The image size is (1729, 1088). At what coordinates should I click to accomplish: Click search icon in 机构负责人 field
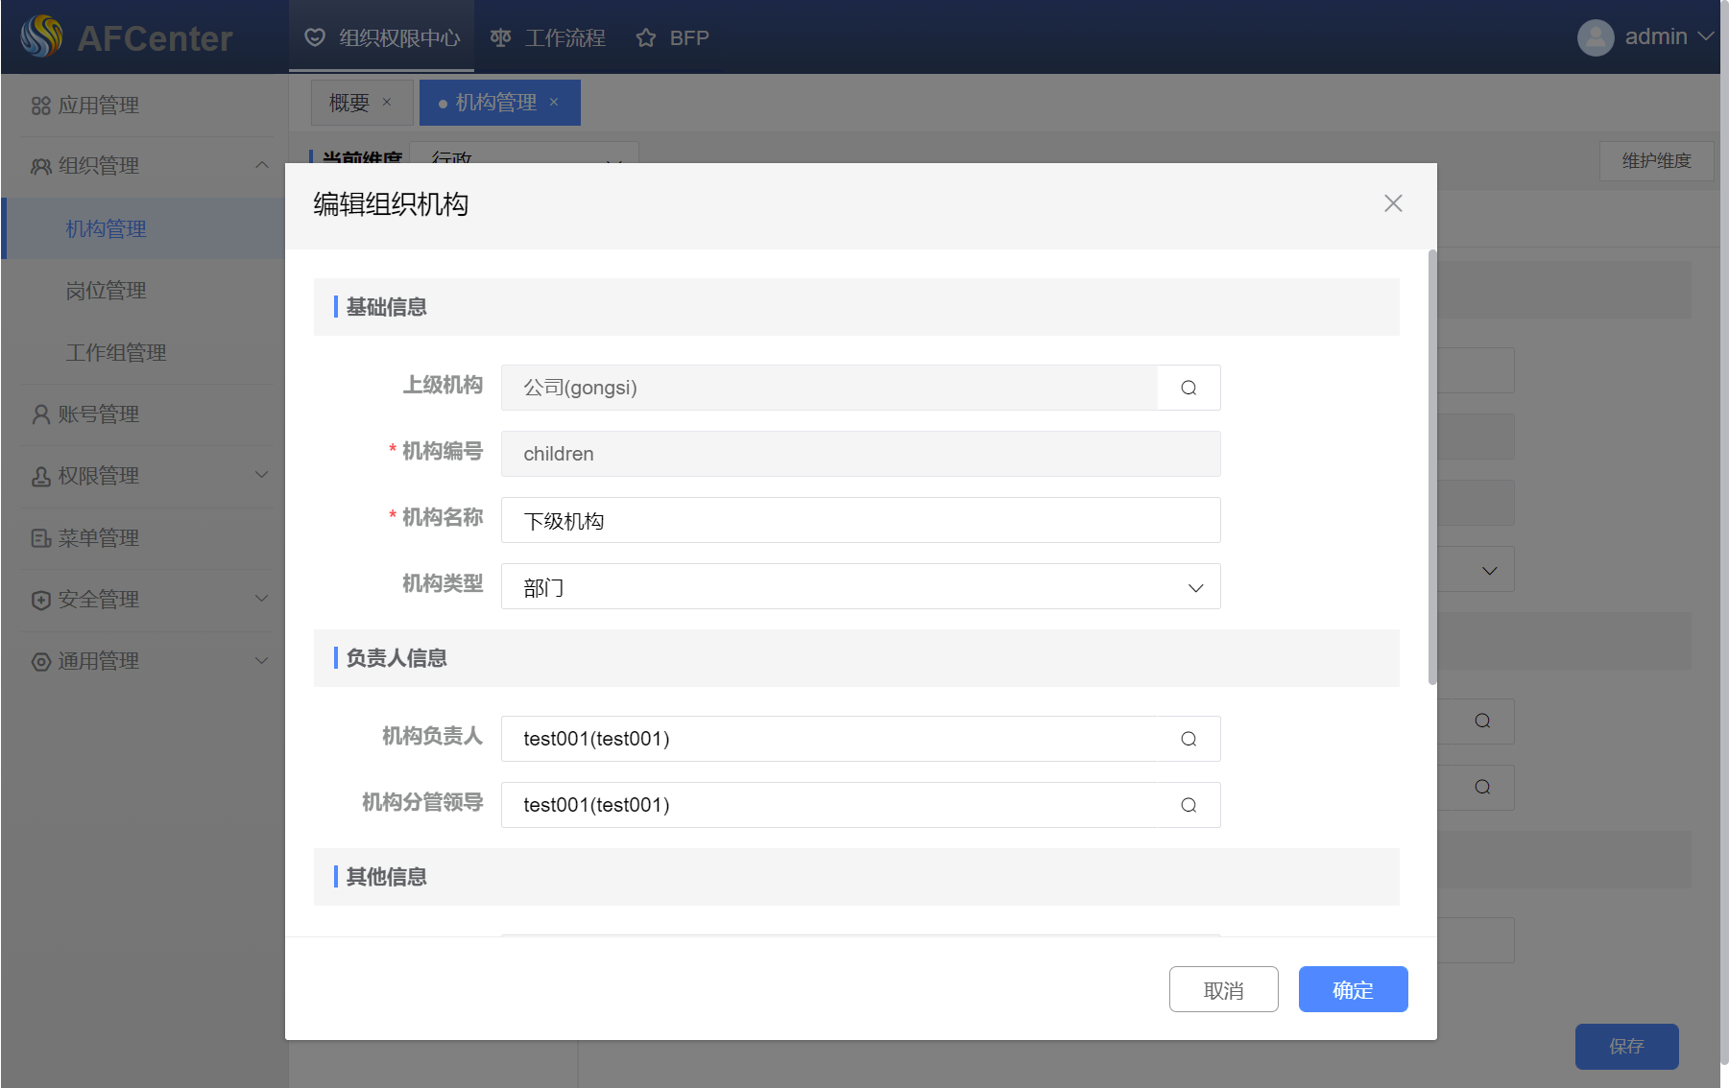tap(1189, 739)
